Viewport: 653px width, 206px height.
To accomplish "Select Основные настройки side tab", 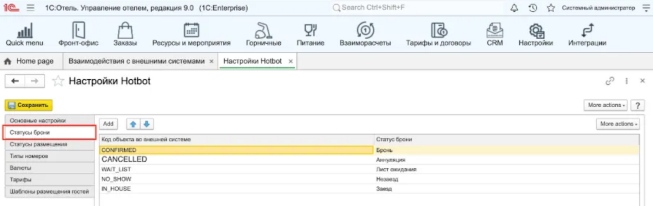I will (49, 120).
